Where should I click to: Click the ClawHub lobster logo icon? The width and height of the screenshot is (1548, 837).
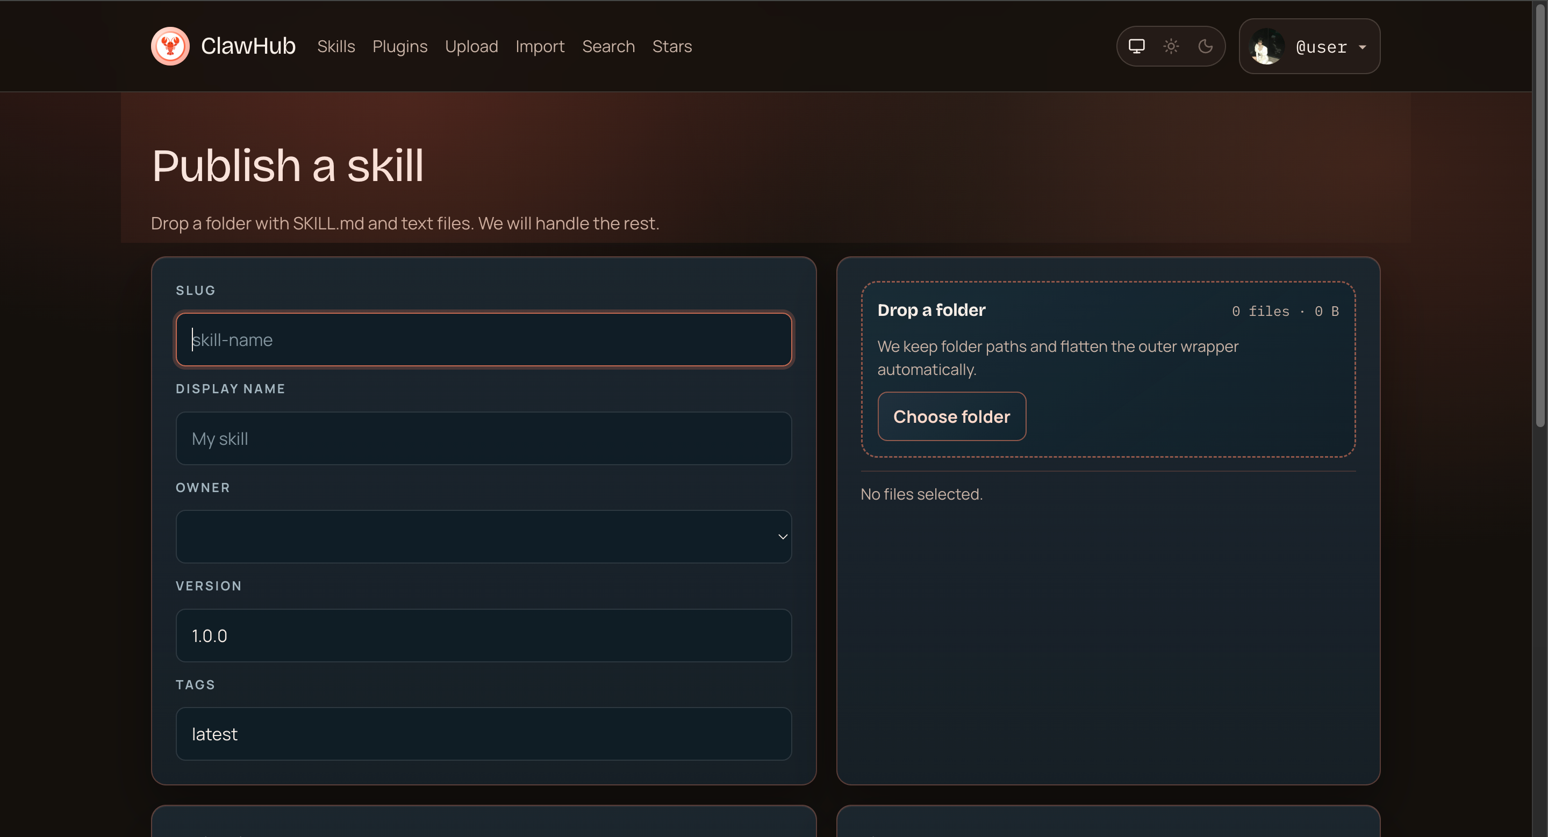(170, 46)
